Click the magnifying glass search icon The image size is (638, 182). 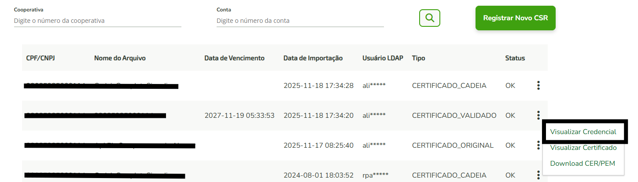[429, 18]
